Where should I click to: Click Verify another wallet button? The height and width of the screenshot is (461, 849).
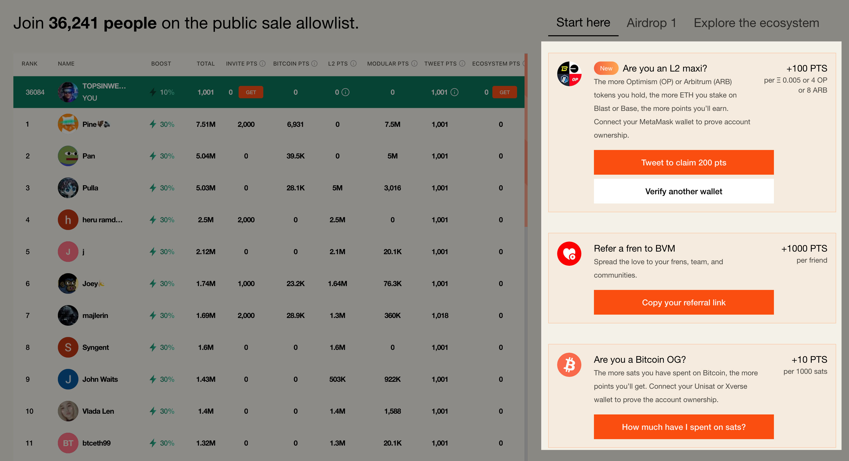684,191
